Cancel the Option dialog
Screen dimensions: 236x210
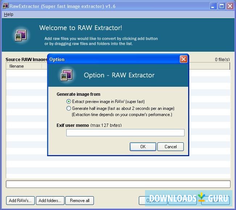170,147
